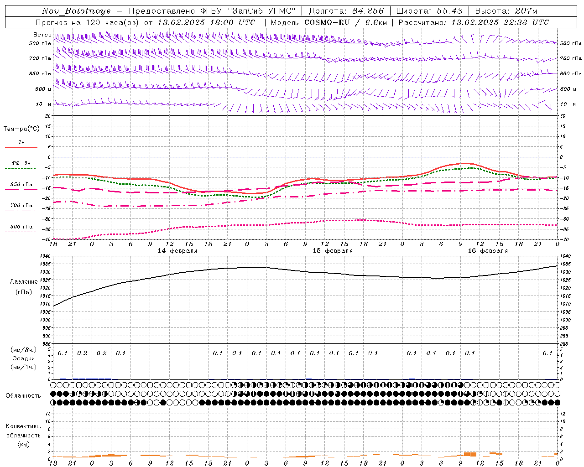Viewport: 584px width, 467px height.
Task: Click the (гПа) unit under Давление
Action: click(24, 292)
